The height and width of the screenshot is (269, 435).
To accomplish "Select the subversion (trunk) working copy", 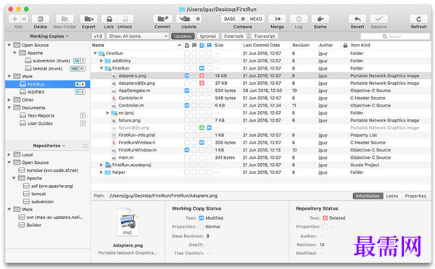I will coord(47,61).
